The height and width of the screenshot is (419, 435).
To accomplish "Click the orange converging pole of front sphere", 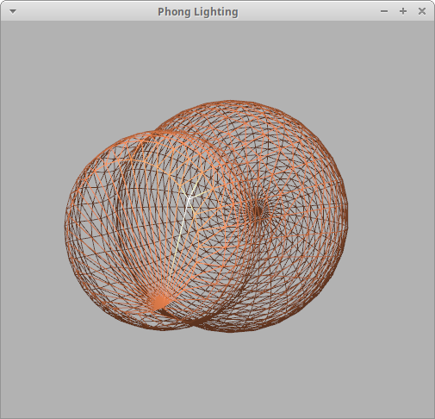I will [158, 302].
